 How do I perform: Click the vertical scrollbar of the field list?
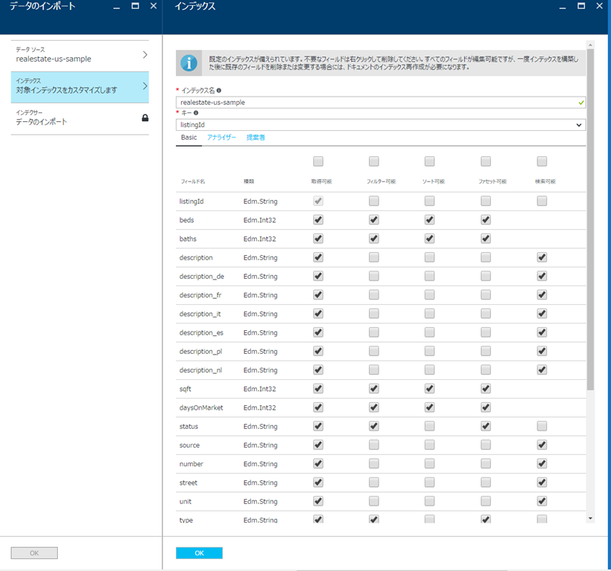click(590, 223)
